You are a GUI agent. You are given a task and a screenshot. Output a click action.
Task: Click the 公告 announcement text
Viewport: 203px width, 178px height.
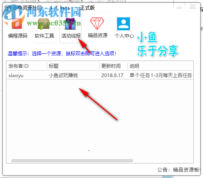(179, 170)
